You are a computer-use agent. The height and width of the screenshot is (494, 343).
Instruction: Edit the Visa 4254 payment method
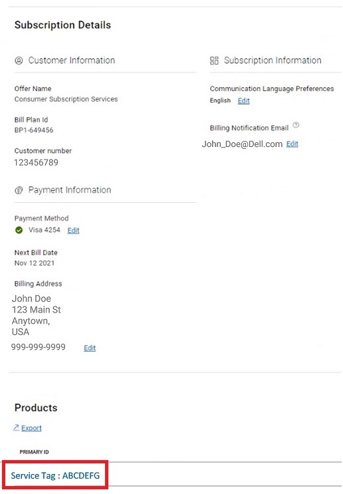point(73,230)
